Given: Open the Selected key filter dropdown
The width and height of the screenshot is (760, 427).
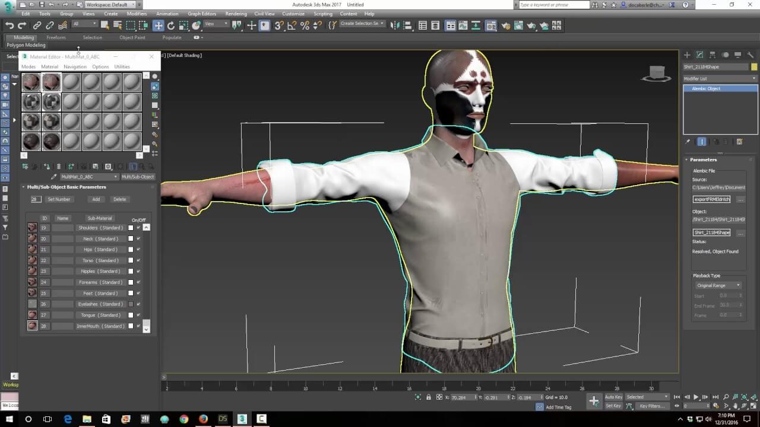Looking at the screenshot, I should click(x=647, y=397).
